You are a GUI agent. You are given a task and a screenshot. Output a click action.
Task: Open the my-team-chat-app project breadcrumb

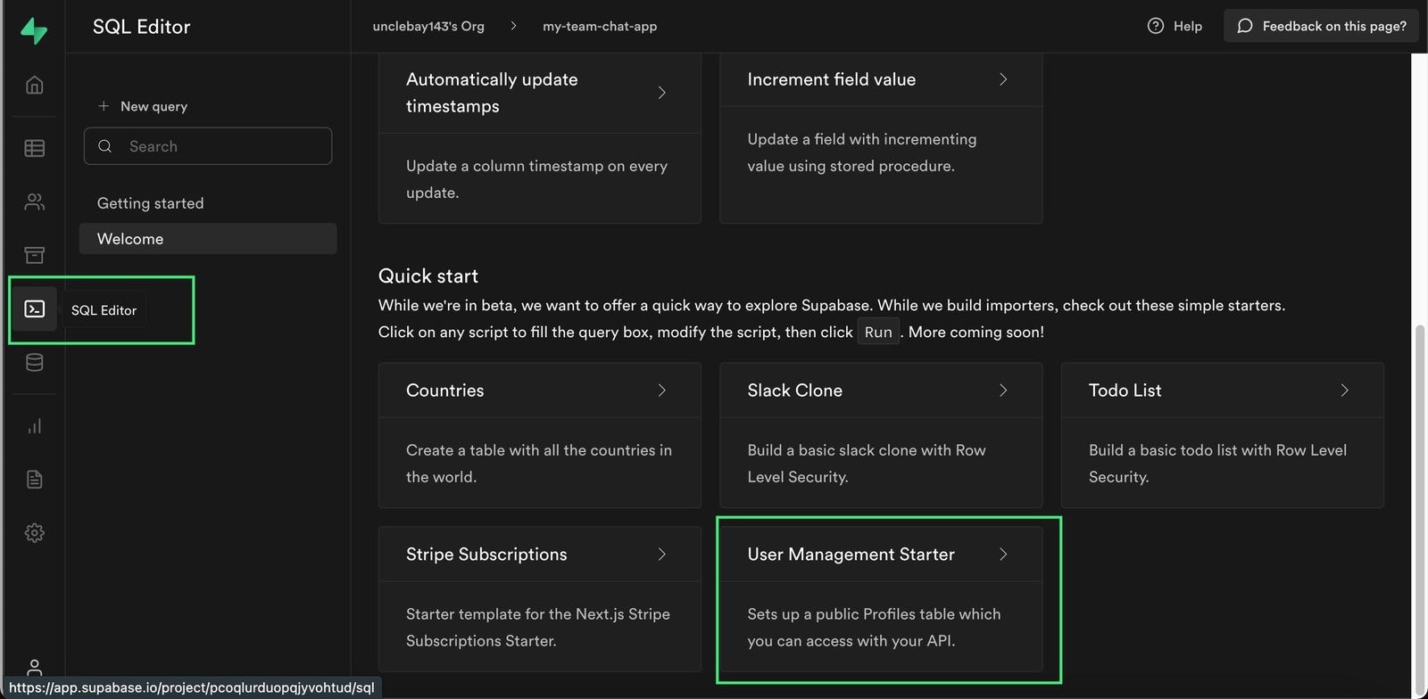pyautogui.click(x=600, y=26)
